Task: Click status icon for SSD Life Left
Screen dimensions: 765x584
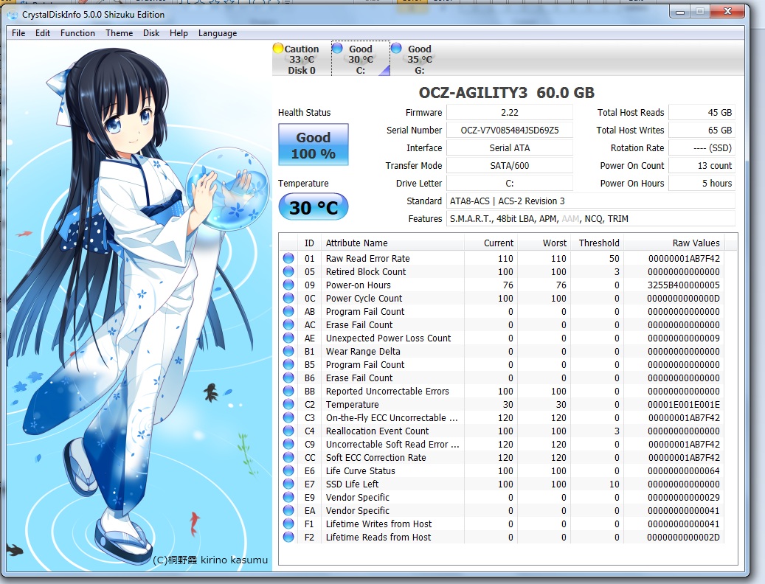Action: point(288,484)
